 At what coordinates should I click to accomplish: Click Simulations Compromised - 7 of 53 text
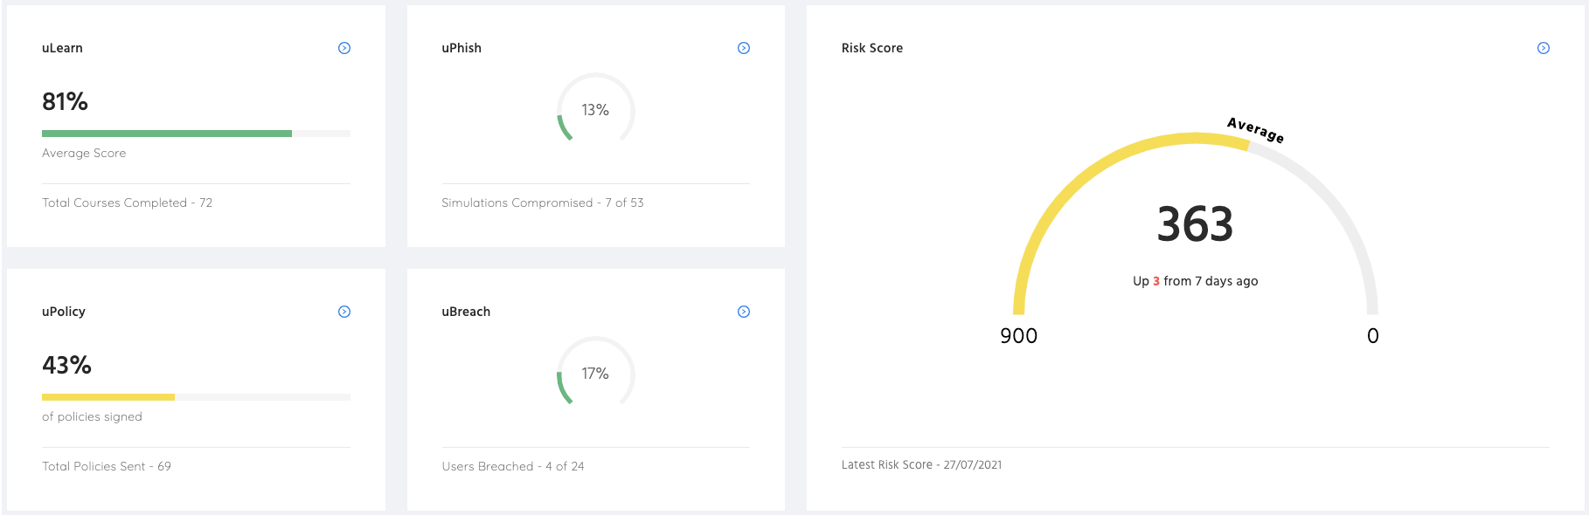(543, 203)
